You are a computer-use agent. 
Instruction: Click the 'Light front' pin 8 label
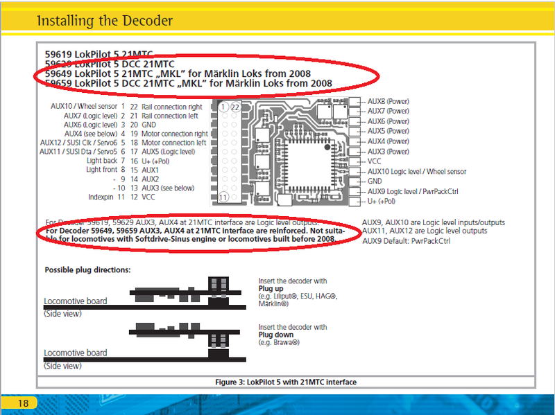[x=101, y=169]
